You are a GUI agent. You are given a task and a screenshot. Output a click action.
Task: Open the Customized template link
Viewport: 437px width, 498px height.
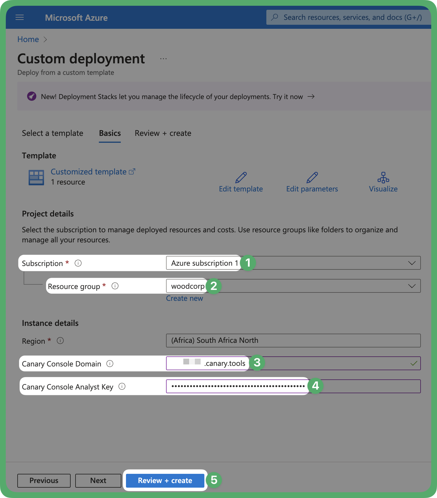click(88, 172)
